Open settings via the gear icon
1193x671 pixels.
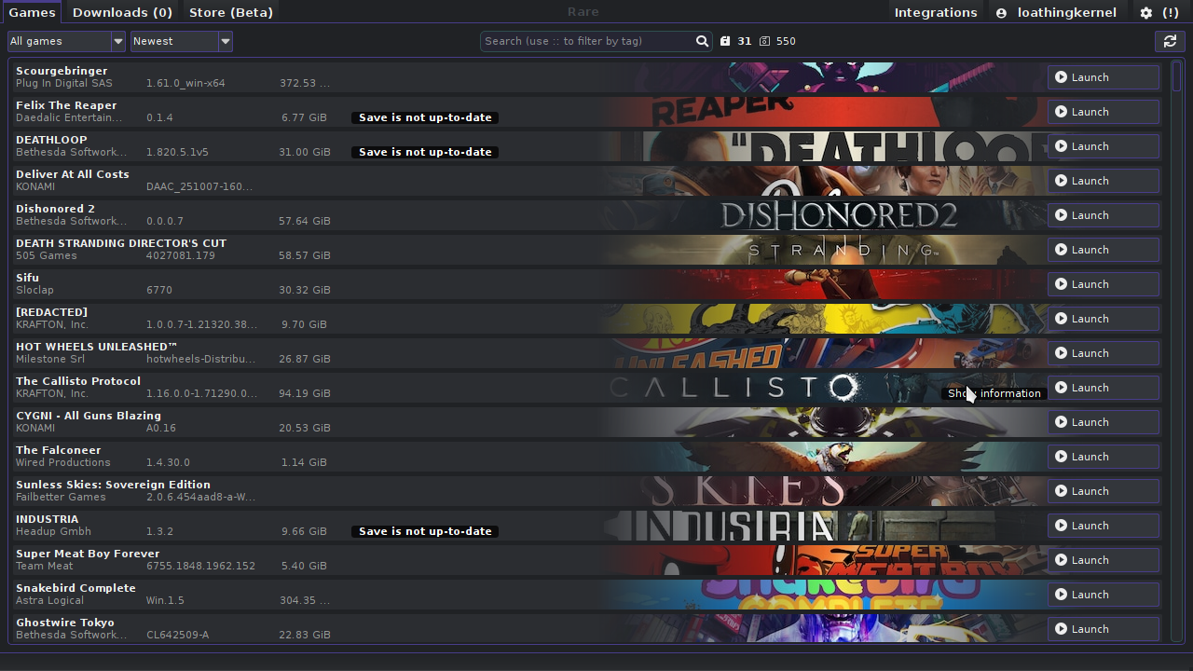[1146, 13]
